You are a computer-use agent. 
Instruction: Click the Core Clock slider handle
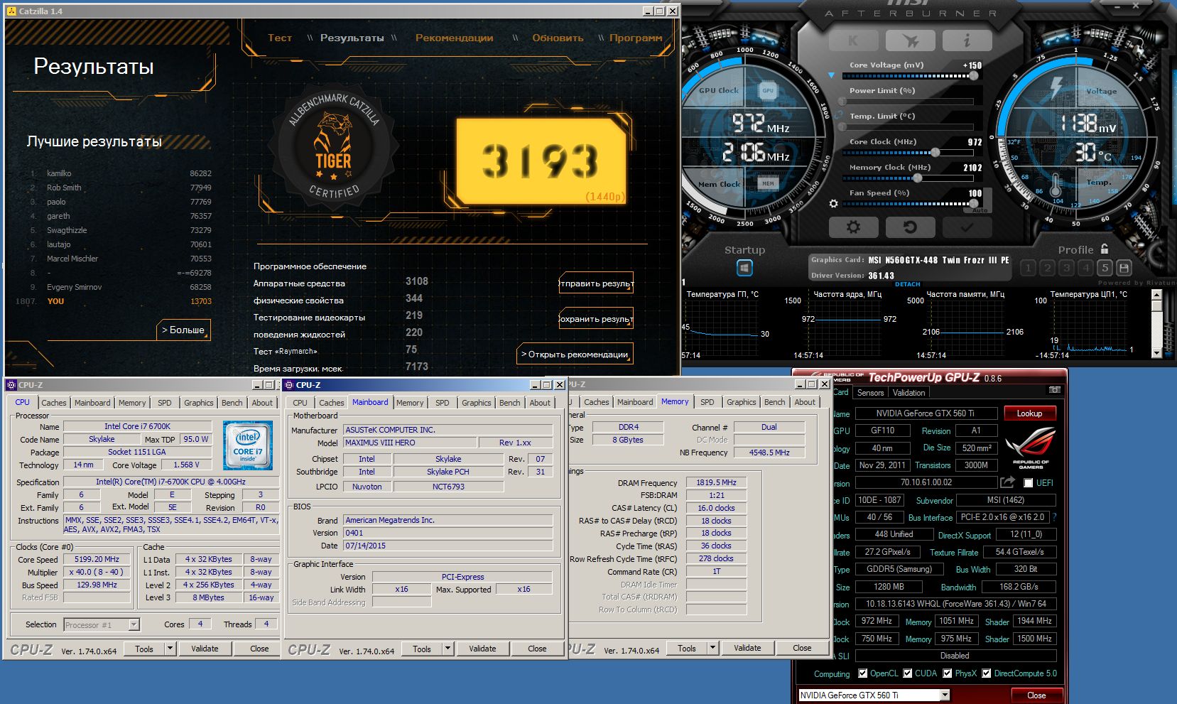click(x=935, y=152)
